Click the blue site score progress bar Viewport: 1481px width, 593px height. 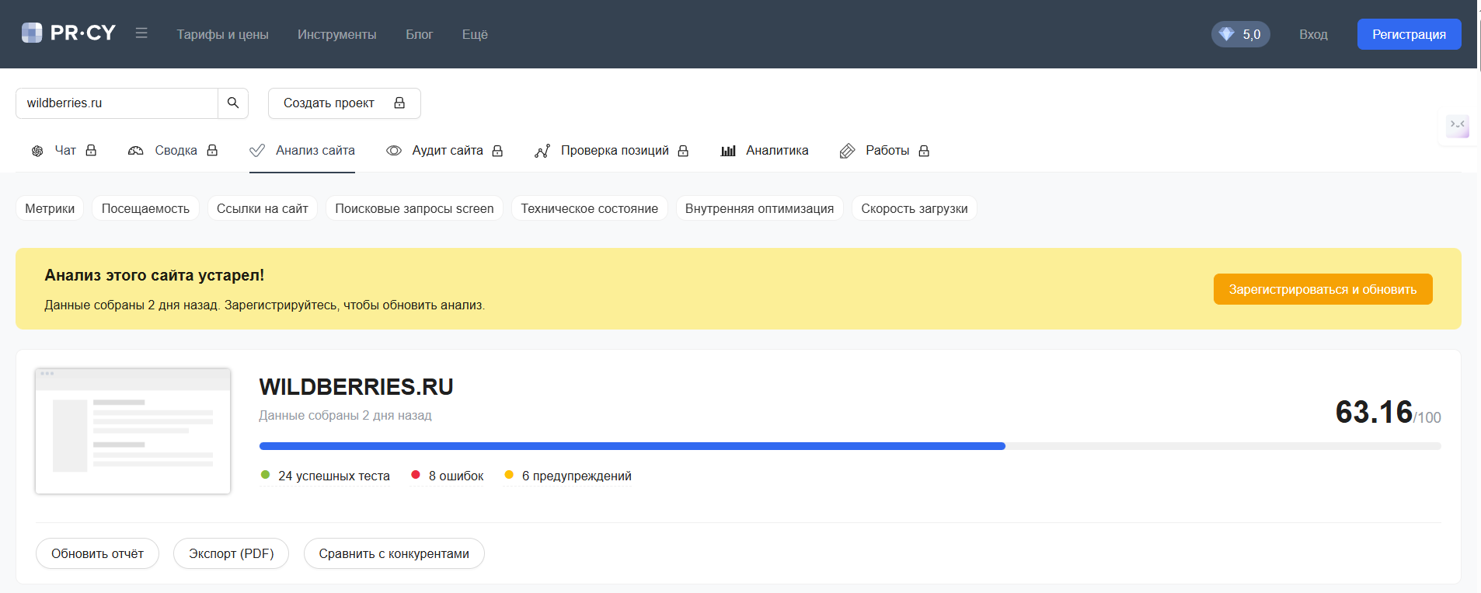632,446
